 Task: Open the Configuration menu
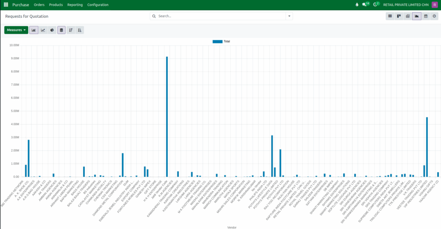(98, 5)
